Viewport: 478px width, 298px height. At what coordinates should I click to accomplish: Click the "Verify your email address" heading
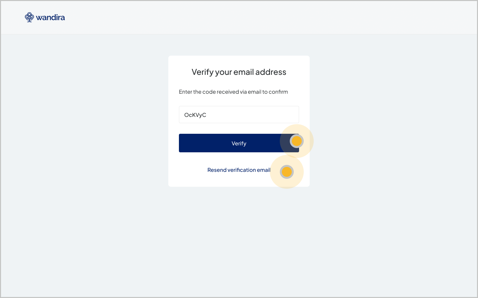pyautogui.click(x=239, y=72)
